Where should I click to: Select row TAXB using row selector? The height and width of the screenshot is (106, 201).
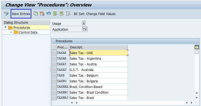tap(54, 75)
